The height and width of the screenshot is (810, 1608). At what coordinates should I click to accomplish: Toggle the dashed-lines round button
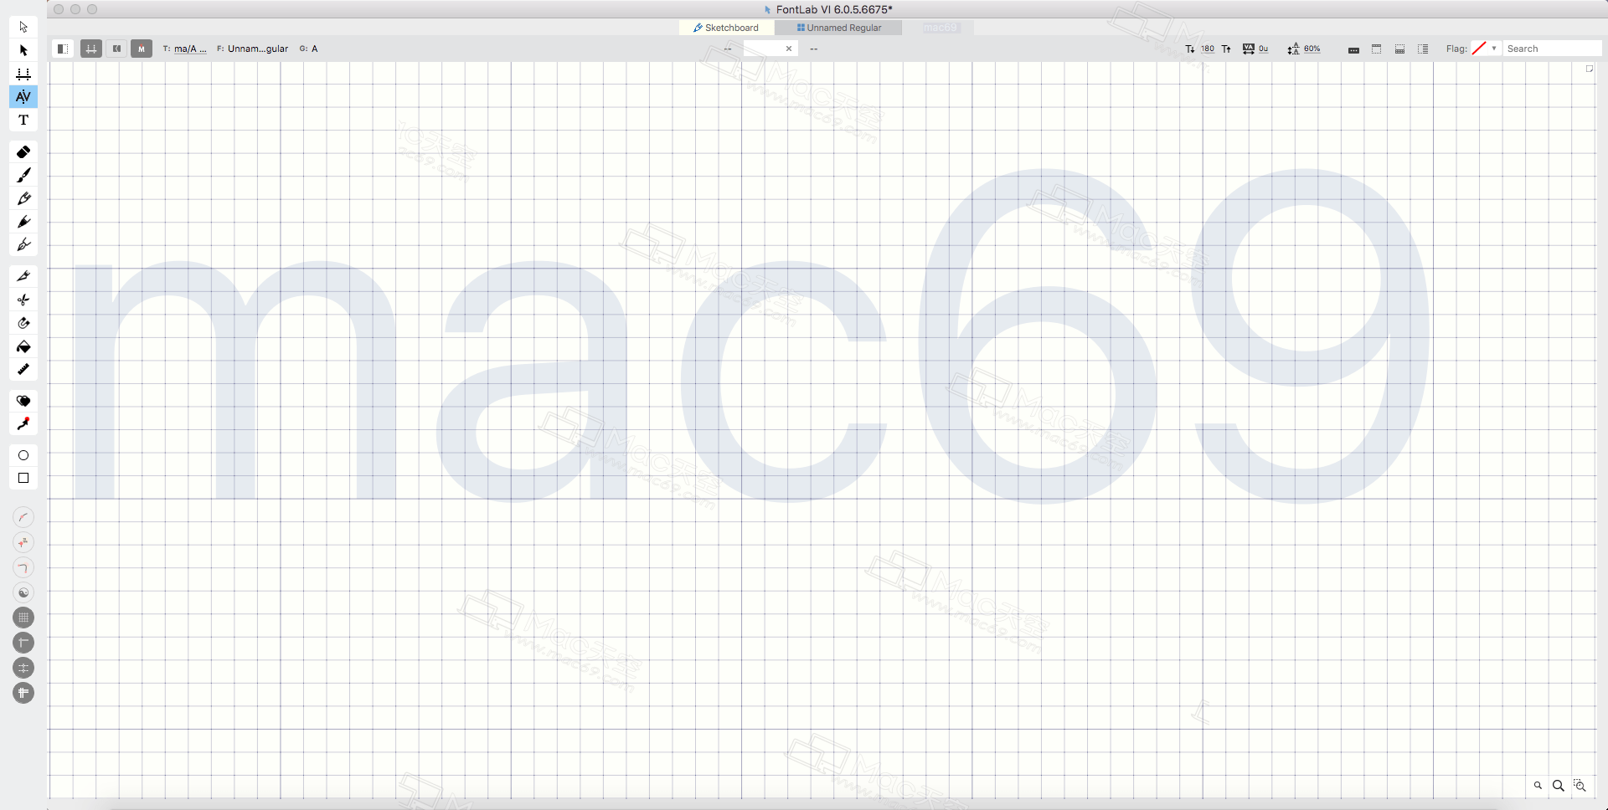tap(23, 668)
